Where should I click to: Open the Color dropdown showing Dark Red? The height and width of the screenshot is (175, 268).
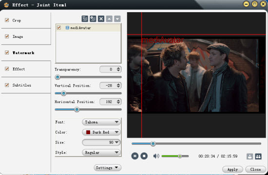[101, 132]
